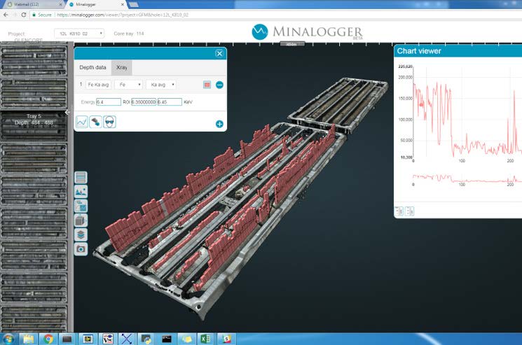The width and height of the screenshot is (522, 345).
Task: Open File Explorer from the taskbar
Action: click(29, 339)
